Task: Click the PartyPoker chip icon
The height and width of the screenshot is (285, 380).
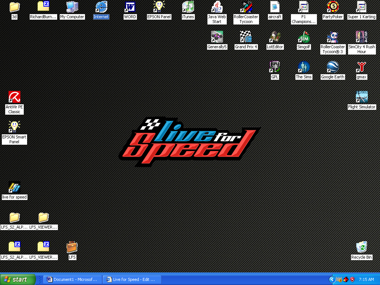Action: [333, 7]
